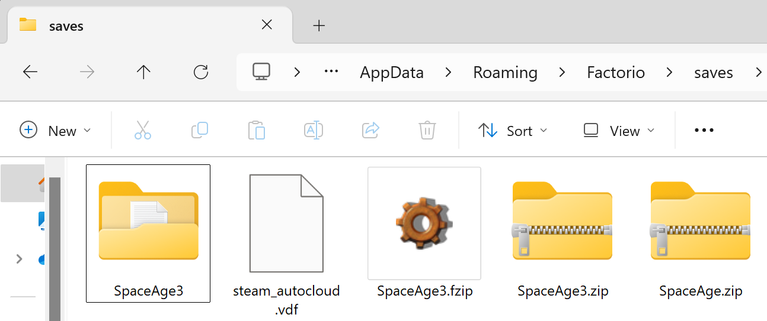Open See more options menu
767x321 pixels.
point(704,131)
